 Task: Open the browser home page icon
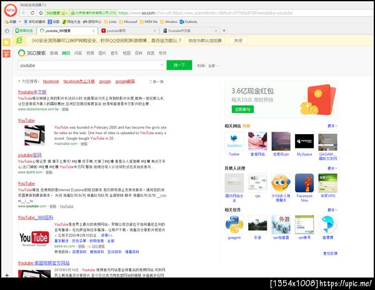tap(41, 13)
